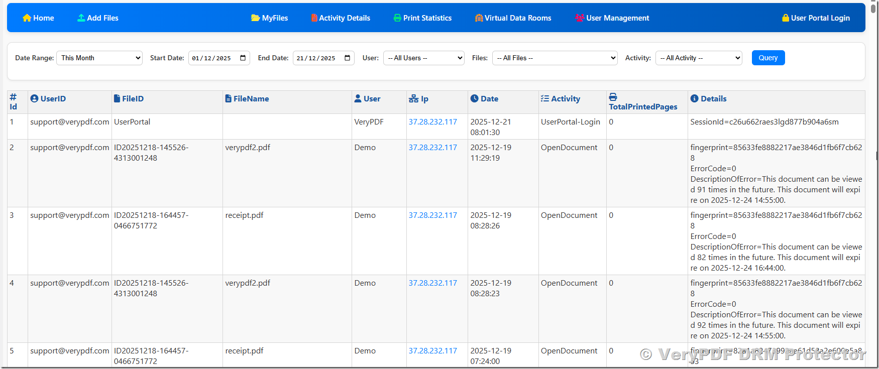
Task: Click the UserID column person-circle icon
Action: [34, 98]
